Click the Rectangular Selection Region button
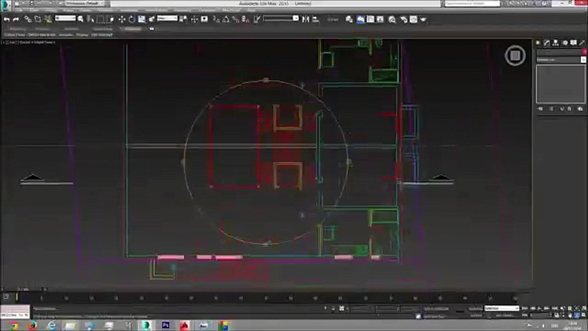The image size is (588, 331). point(101,19)
